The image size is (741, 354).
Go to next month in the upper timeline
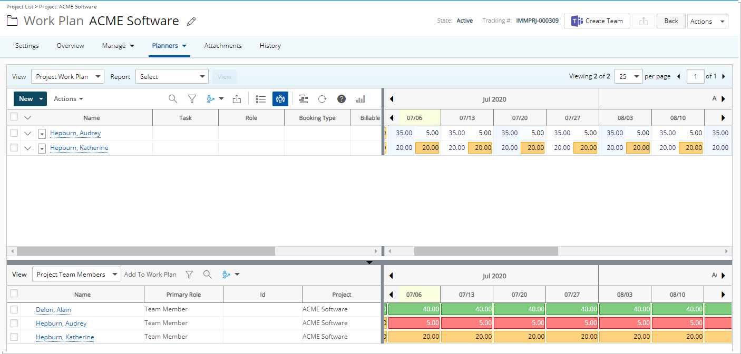[723, 99]
